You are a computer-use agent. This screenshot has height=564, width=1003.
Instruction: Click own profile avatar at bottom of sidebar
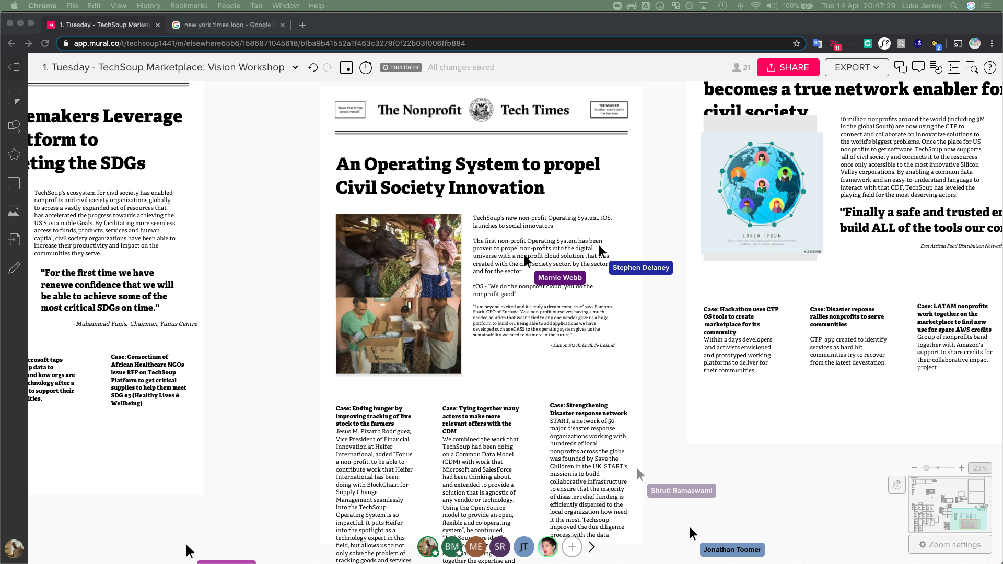click(14, 548)
